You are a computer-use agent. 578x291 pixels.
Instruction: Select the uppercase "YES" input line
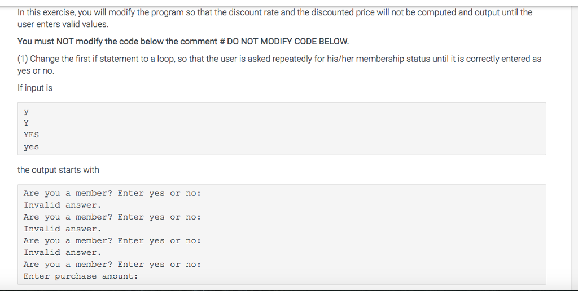(32, 135)
